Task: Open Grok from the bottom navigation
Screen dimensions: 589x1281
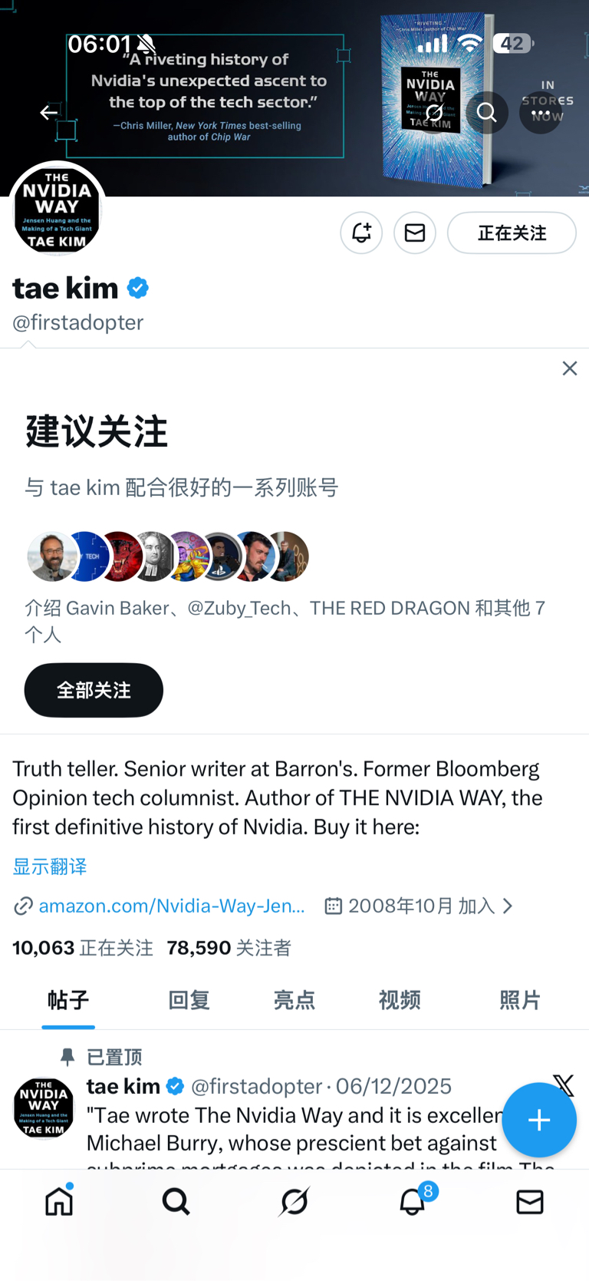Action: tap(294, 1201)
